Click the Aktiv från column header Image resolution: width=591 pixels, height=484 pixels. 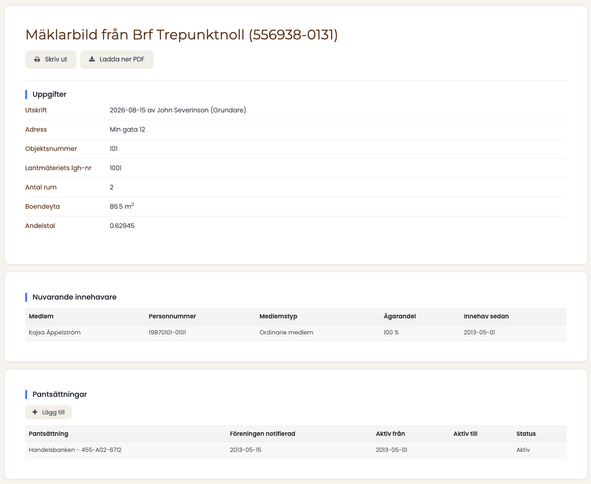(391, 434)
